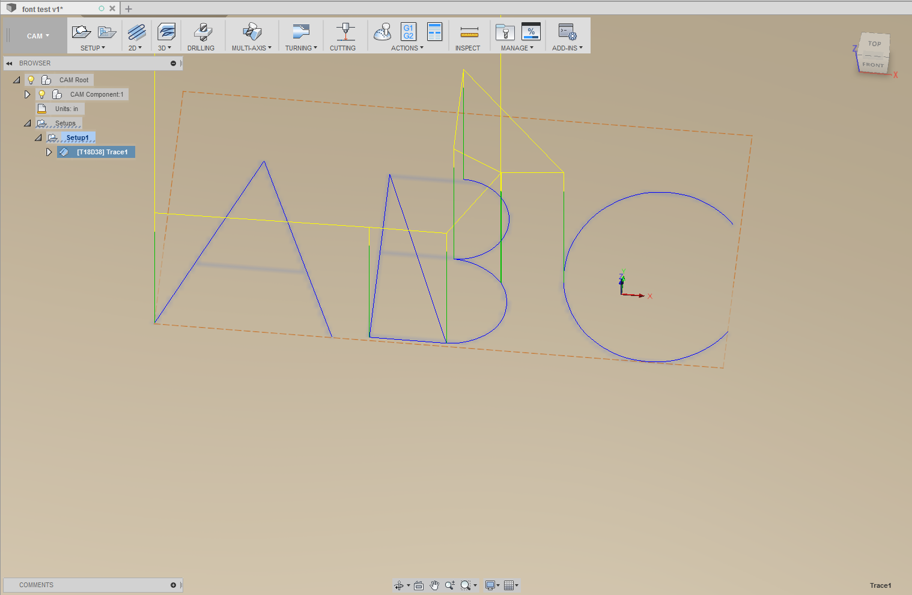Open the TURNING menu
912x595 pixels.
pos(301,48)
